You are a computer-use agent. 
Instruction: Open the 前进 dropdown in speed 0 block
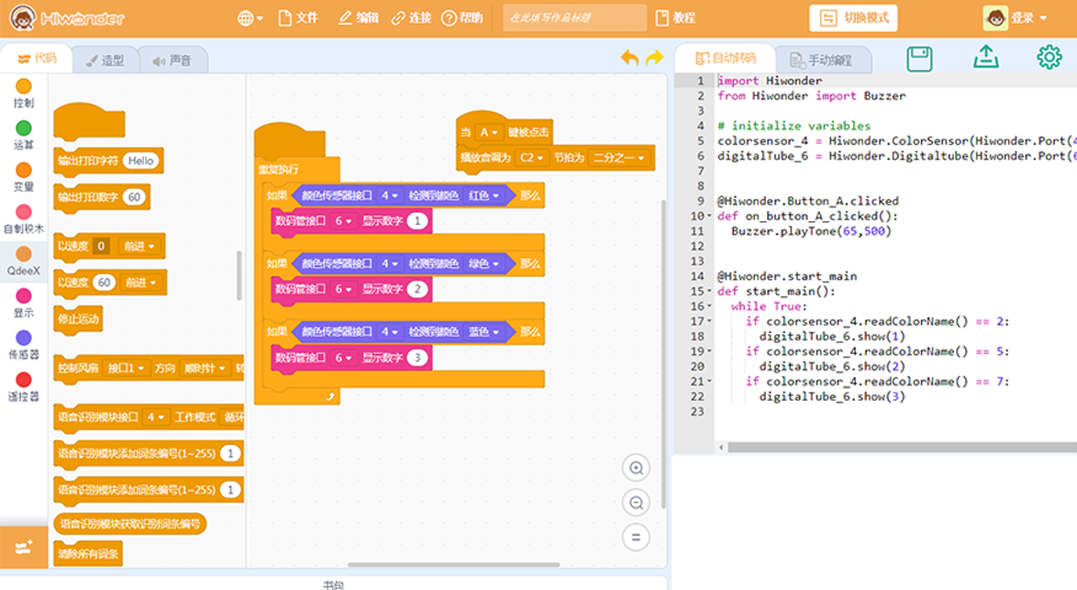click(140, 246)
